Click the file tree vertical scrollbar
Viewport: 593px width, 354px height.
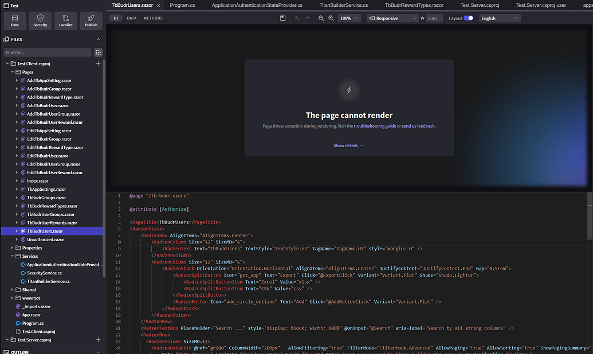(104, 168)
